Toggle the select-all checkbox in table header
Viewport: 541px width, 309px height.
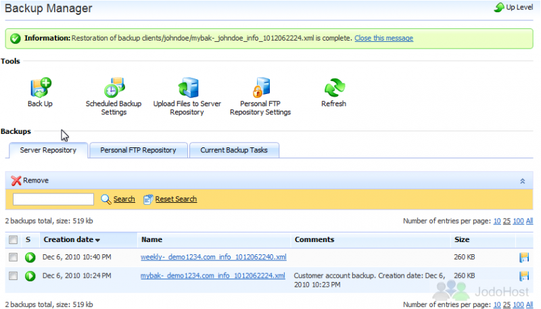click(x=14, y=240)
